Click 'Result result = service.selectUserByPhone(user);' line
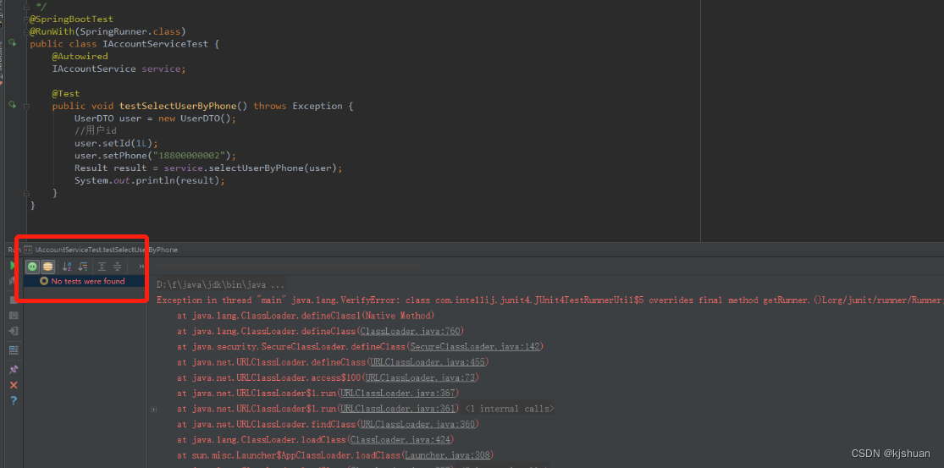Viewport: 944px width, 468px height. (x=208, y=168)
